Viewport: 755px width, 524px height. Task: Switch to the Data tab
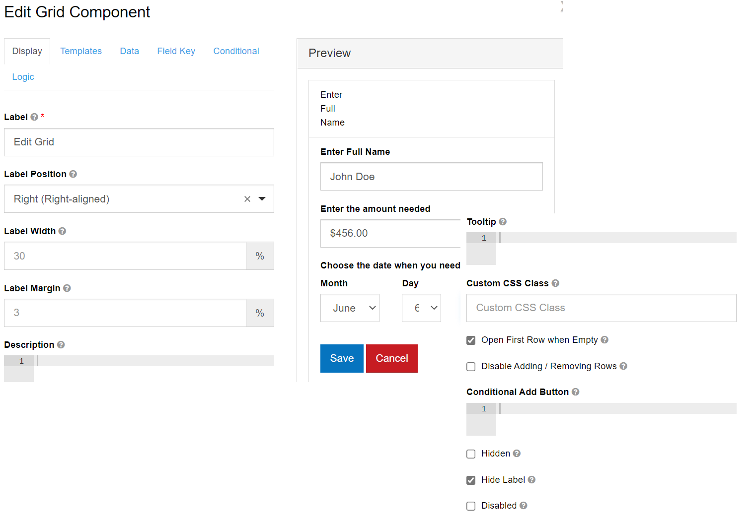click(x=130, y=51)
